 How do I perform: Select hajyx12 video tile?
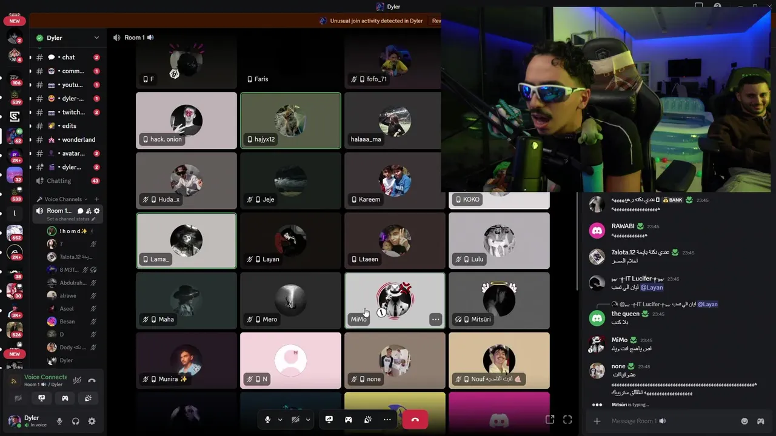290,121
